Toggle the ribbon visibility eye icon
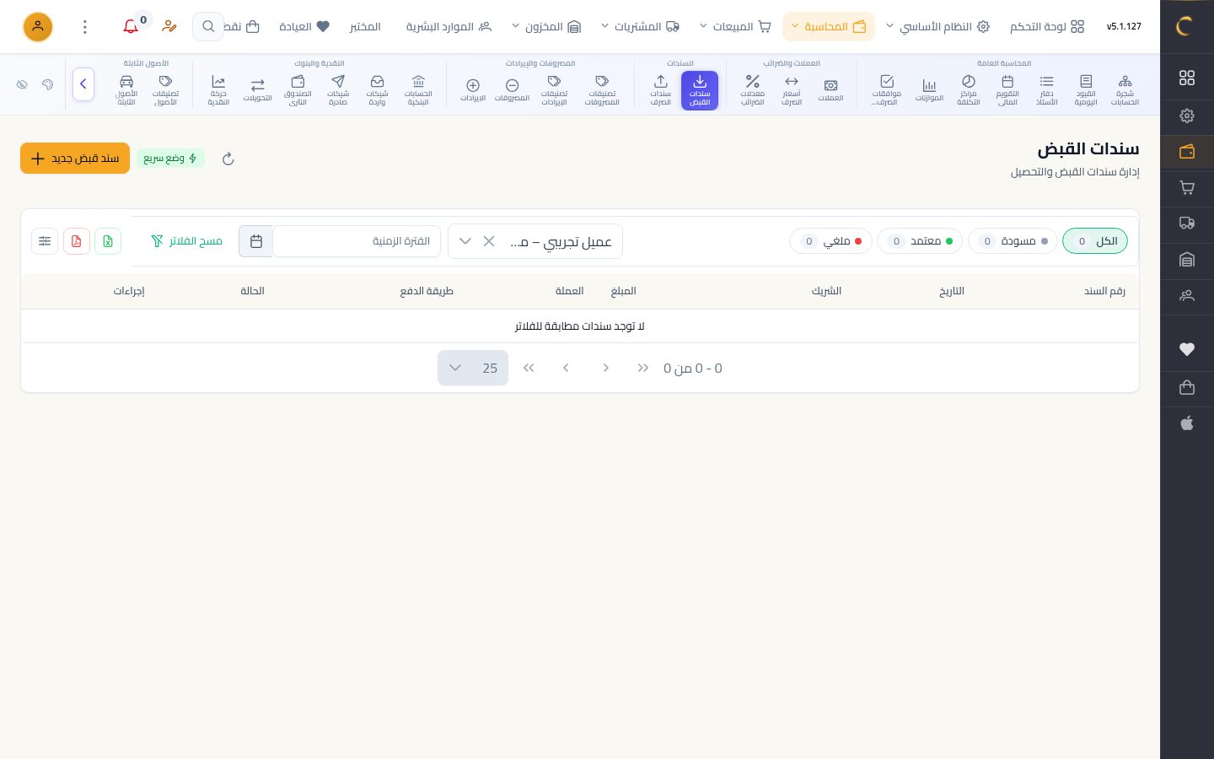 point(23,84)
